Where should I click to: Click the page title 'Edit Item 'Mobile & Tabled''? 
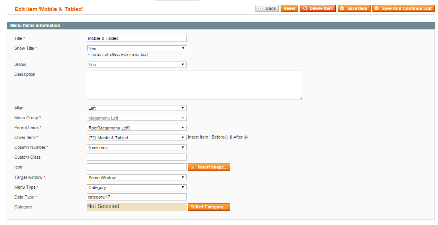click(x=49, y=9)
